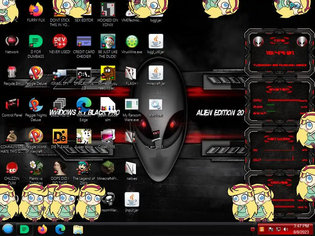The height and width of the screenshot is (236, 315).
Task: Launch HOOKED ON XONIX game icon
Action: tap(108, 10)
